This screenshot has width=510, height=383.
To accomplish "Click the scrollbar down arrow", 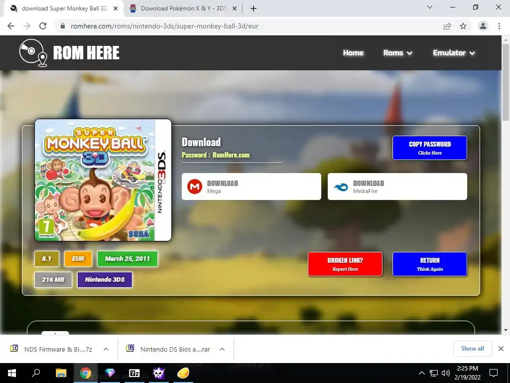I will [506, 330].
